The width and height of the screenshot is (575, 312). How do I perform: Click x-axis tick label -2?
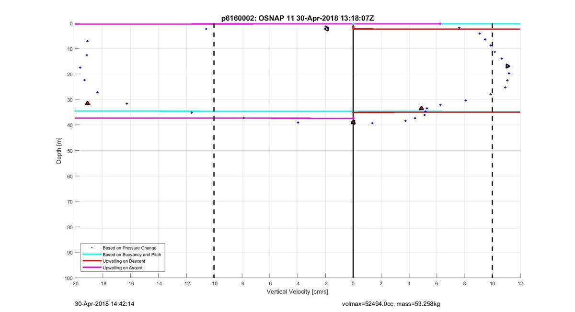(325, 283)
